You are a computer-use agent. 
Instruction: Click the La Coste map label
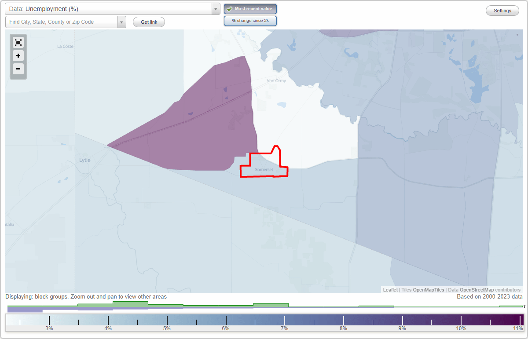point(66,46)
